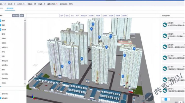Open the first issue's underlined description link
Image resolution: width=185 pixels, height=103 pixels.
pyautogui.click(x=176, y=25)
